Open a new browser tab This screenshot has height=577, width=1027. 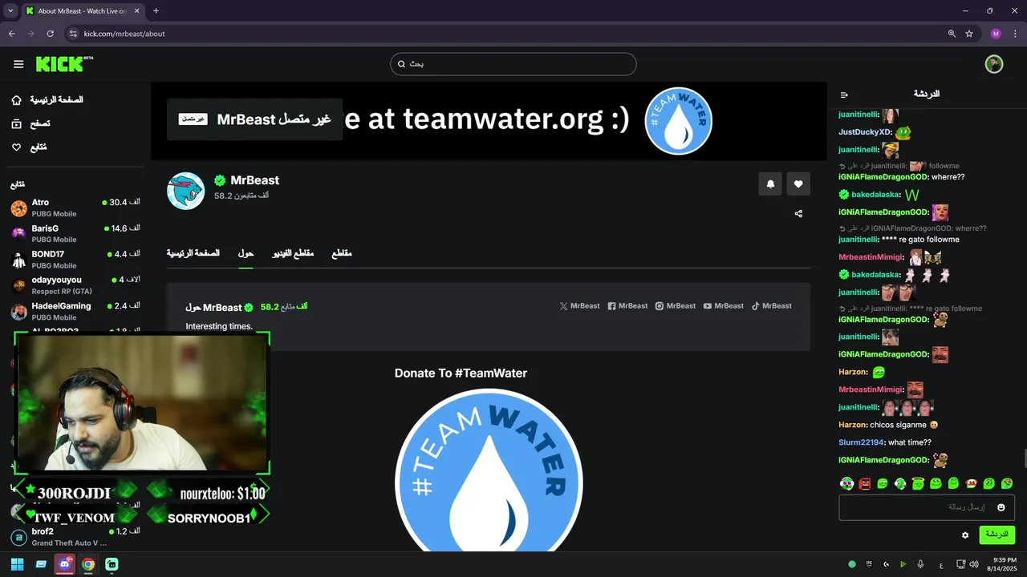click(x=156, y=11)
